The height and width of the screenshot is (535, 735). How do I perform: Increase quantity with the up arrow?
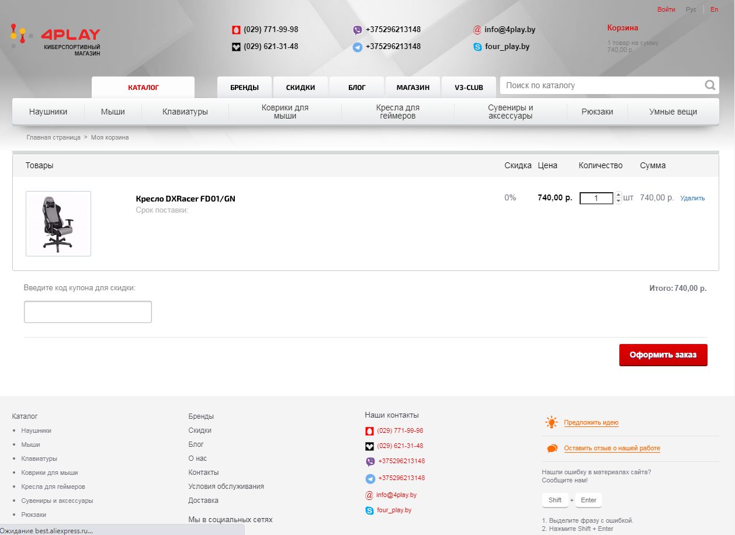pyautogui.click(x=618, y=194)
